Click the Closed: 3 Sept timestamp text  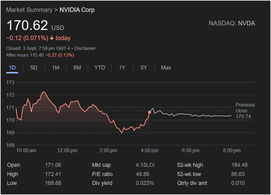click(x=38, y=48)
